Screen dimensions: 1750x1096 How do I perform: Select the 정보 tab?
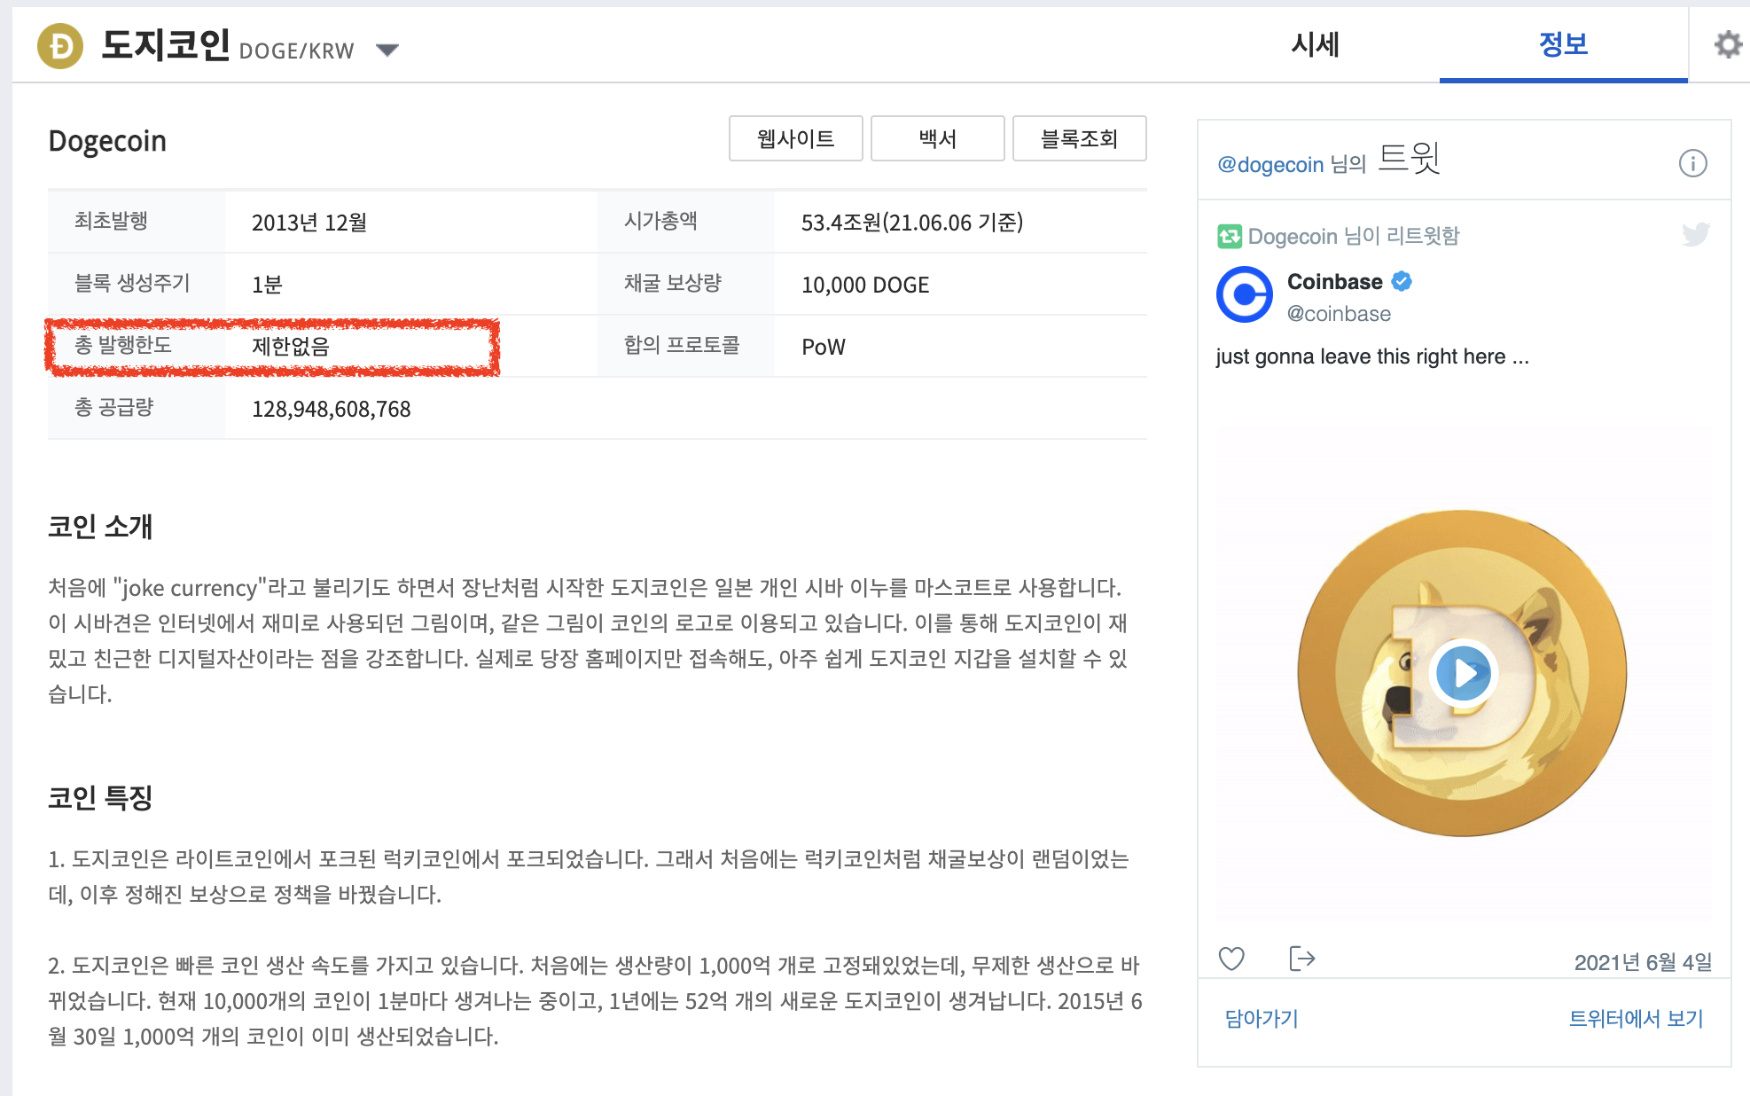(1563, 44)
